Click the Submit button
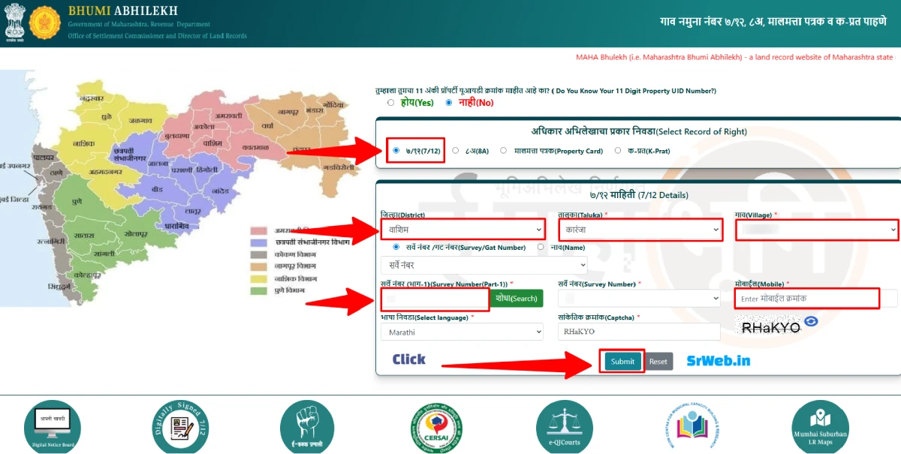Viewport: 901px width, 454px height. click(x=622, y=361)
